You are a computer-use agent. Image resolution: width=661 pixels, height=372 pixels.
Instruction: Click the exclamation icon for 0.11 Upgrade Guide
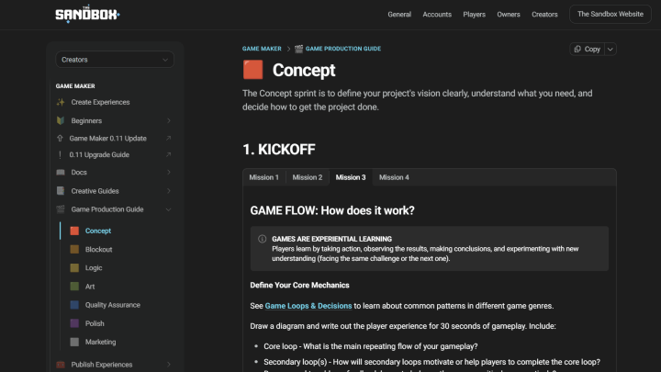coord(60,155)
